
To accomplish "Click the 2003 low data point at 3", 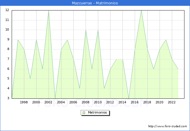I will click(55, 98).
